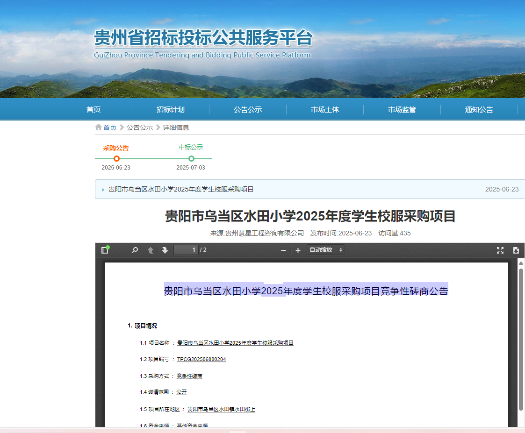Open 通知公告 in navigation bar
Viewport: 525px width, 433px height.
[x=479, y=110]
